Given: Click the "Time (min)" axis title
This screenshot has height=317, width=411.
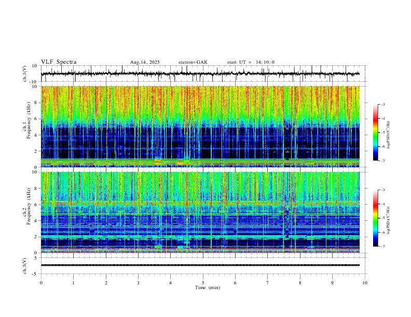Looking at the screenshot, I should point(208,287).
